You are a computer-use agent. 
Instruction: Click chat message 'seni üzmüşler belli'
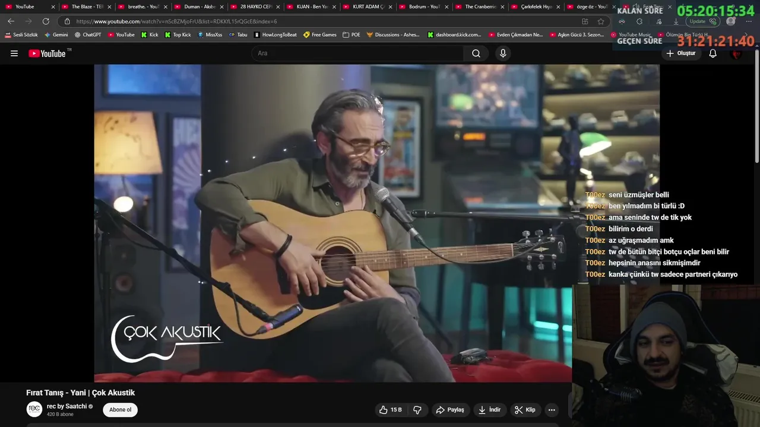click(638, 195)
